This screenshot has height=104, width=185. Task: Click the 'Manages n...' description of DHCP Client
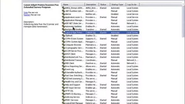tap(91, 54)
